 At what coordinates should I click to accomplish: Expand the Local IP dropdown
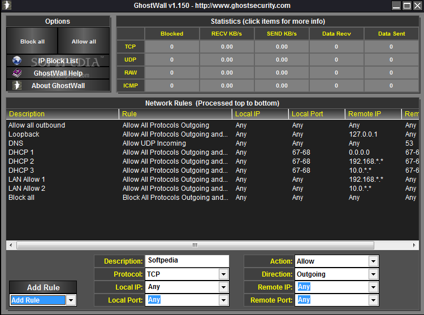pos(223,287)
